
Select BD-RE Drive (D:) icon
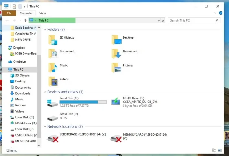[x=116, y=101]
